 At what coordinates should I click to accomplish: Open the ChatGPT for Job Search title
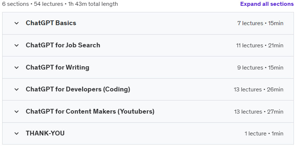pos(63,45)
